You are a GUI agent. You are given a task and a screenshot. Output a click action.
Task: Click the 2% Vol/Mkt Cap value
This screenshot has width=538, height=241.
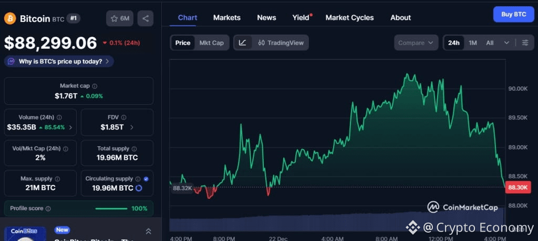point(40,158)
